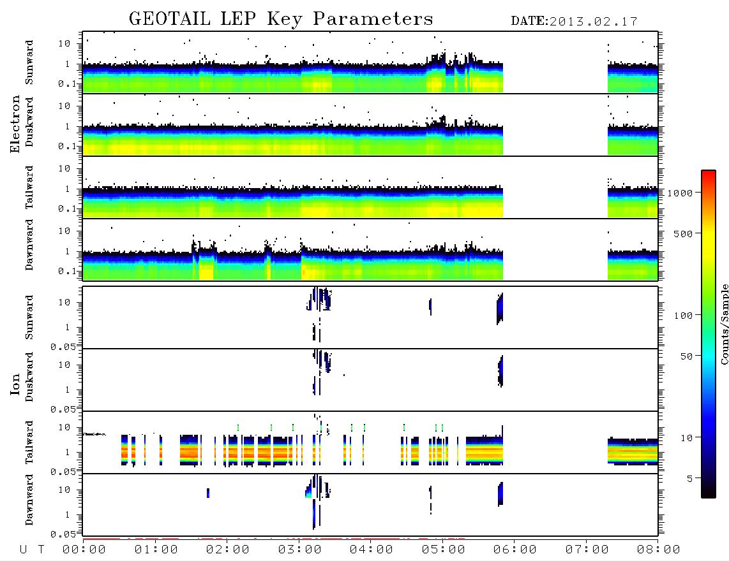Image resolution: width=729 pixels, height=561 pixels.
Task: Click the 100 value on the color scale
Action: click(x=684, y=316)
